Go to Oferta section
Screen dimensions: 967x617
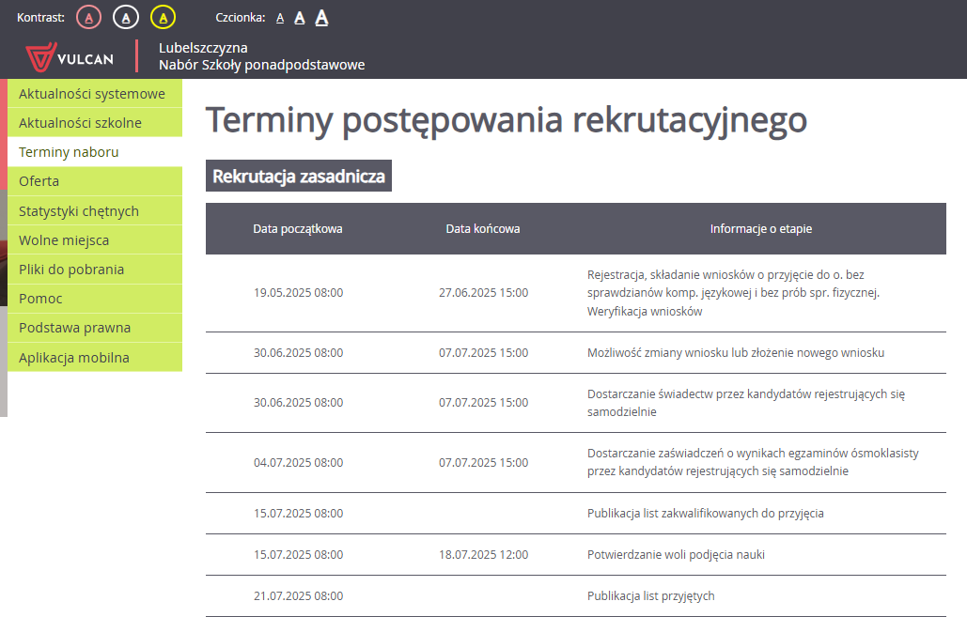point(39,181)
